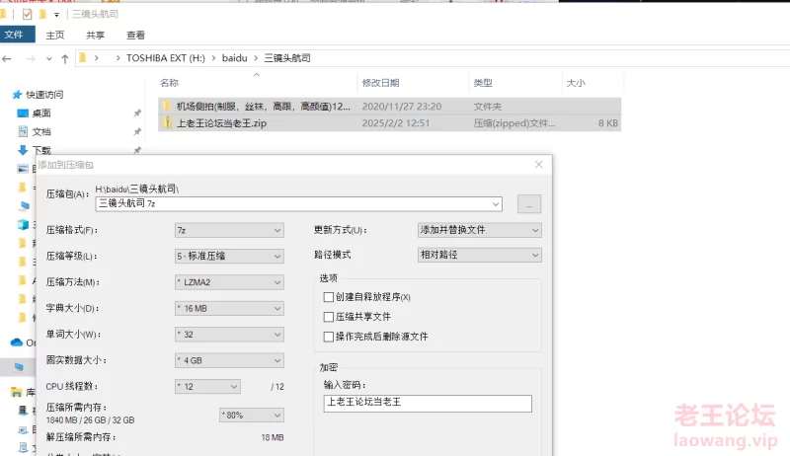Click the 输入密码 password field
Image resolution: width=790 pixels, height=456 pixels.
coord(428,403)
